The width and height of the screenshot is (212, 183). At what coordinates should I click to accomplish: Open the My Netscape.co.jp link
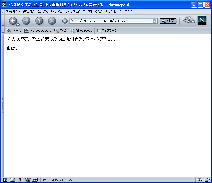tap(38, 31)
